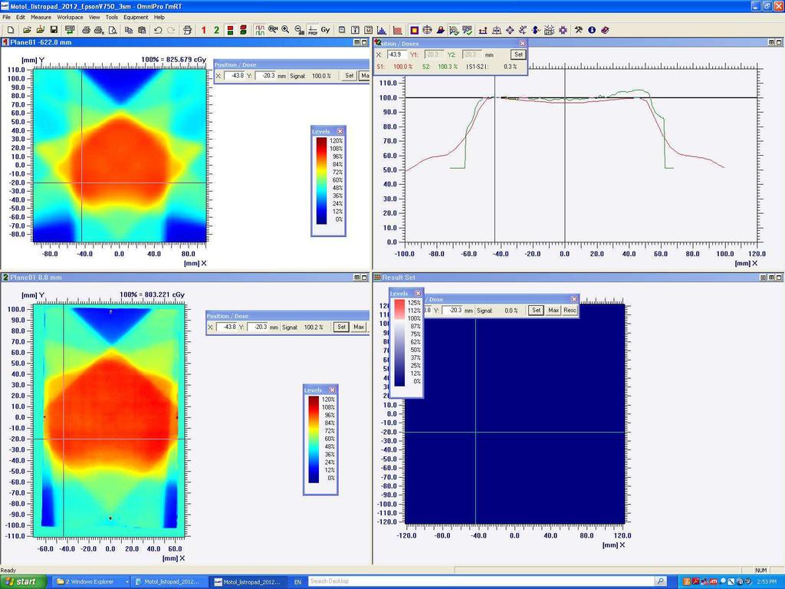Click the Windows Start button
This screenshot has width=785, height=589.
pyautogui.click(x=24, y=581)
